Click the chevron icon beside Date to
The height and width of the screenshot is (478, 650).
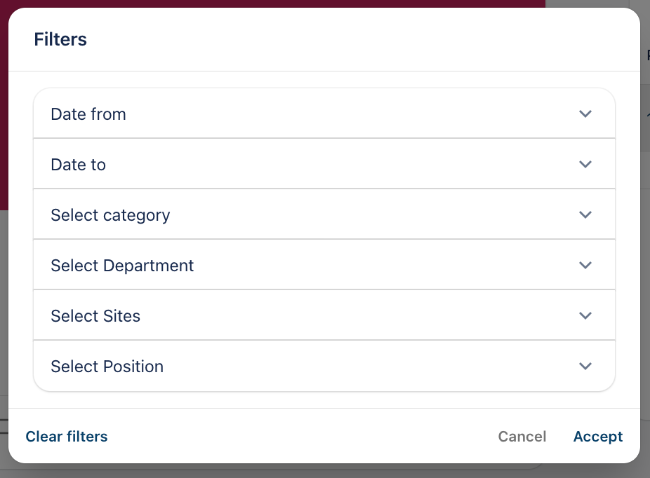click(585, 164)
